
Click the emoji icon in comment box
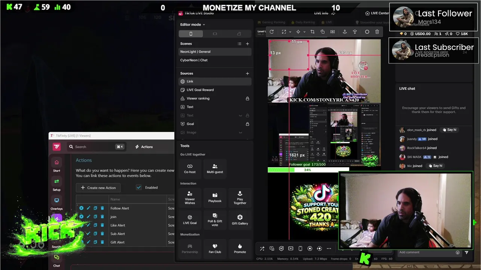[458, 252]
